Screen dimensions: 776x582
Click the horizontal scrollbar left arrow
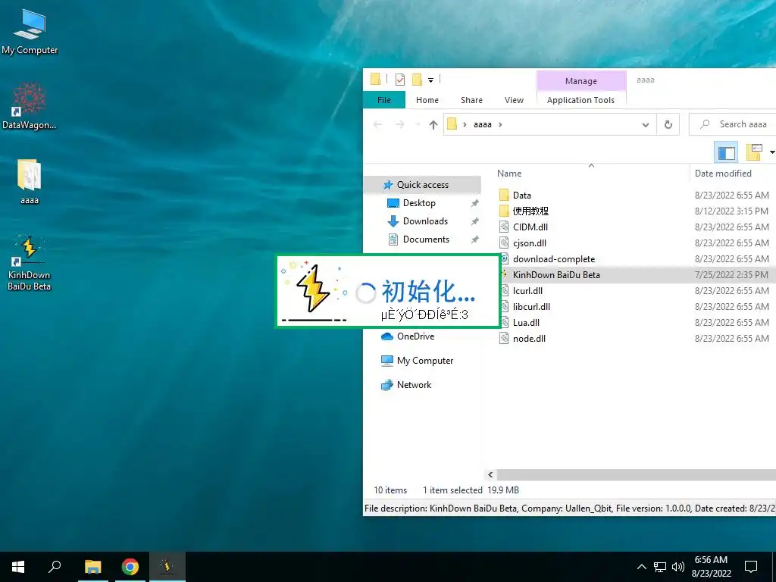[490, 475]
